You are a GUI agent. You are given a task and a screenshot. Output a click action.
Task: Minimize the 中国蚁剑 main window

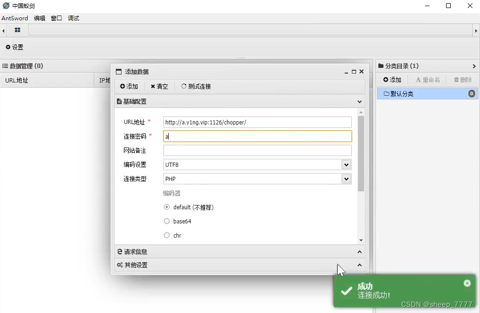(427, 6)
